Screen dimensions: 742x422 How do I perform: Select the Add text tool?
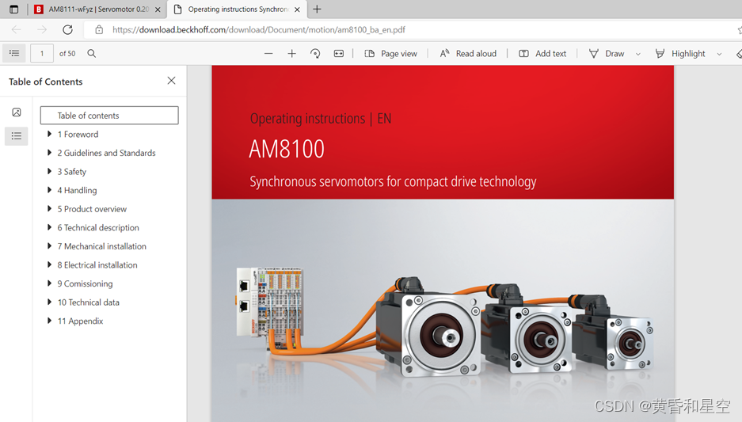pos(542,54)
